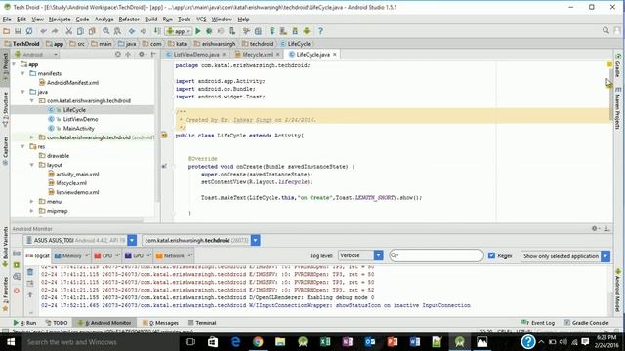Image resolution: width=625 pixels, height=351 pixels.
Task: Open the Gradle Console
Action: pos(586,323)
